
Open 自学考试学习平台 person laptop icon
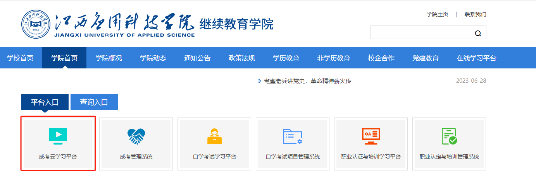214,136
